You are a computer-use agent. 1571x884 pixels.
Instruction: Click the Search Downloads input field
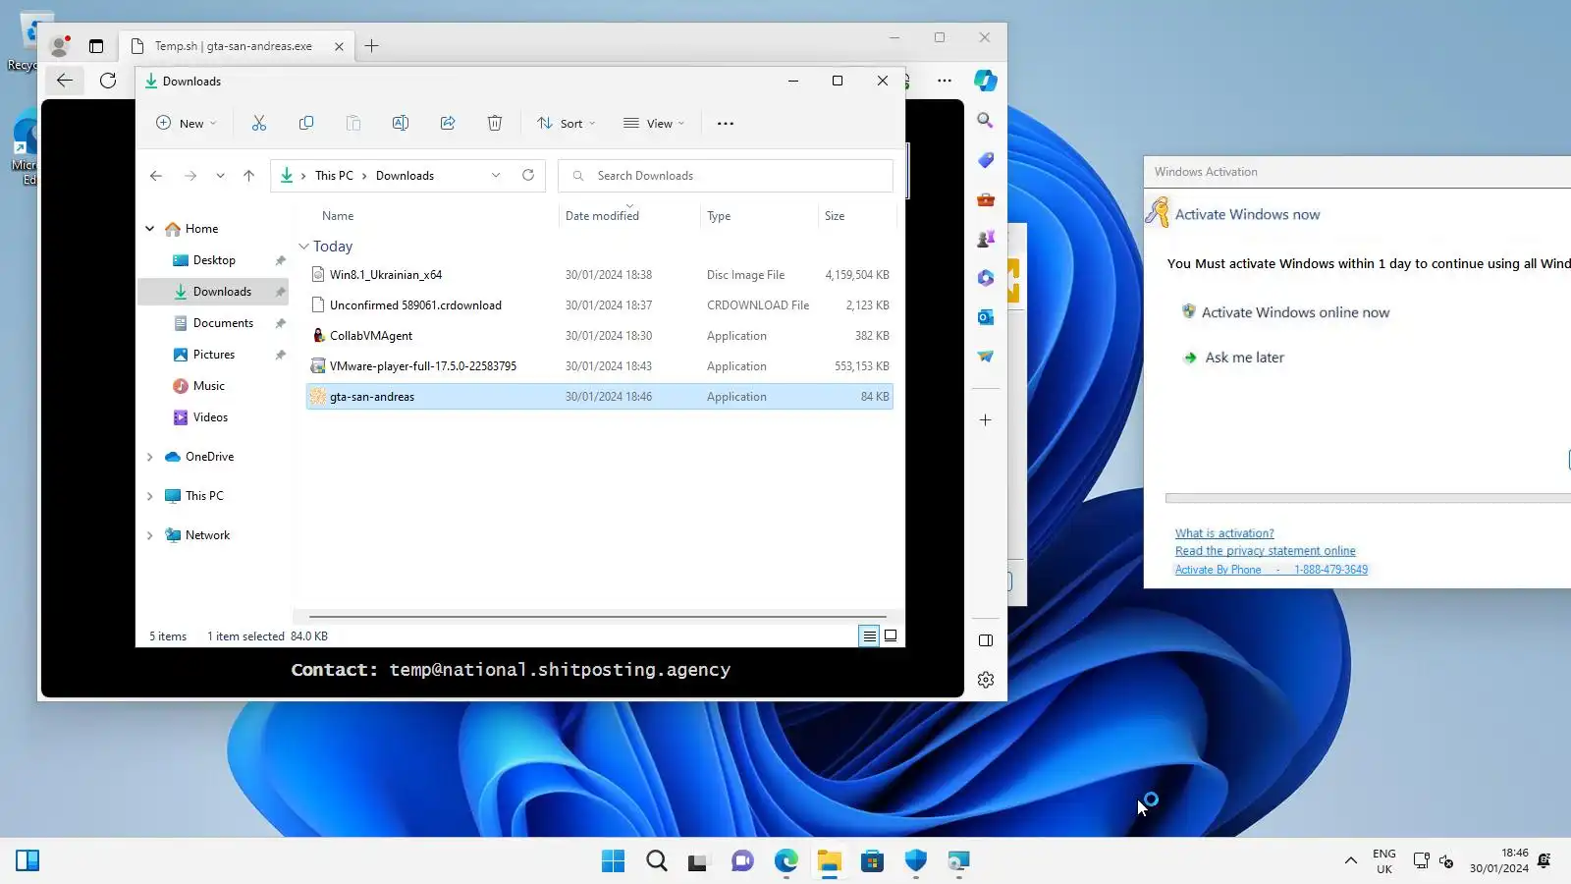click(726, 176)
